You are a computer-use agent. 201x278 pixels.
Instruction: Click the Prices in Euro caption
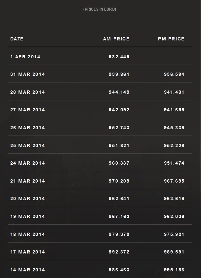100,9
